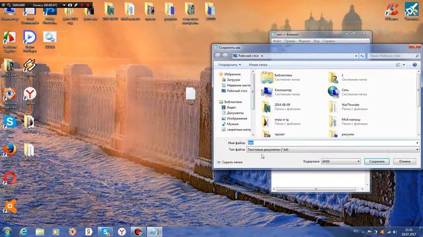
Task: Open the Формат menu in Notepad
Action: 304,41
